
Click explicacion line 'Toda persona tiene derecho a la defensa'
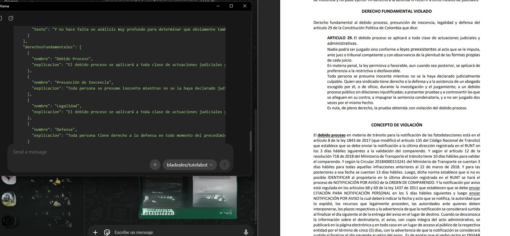tap(129, 135)
